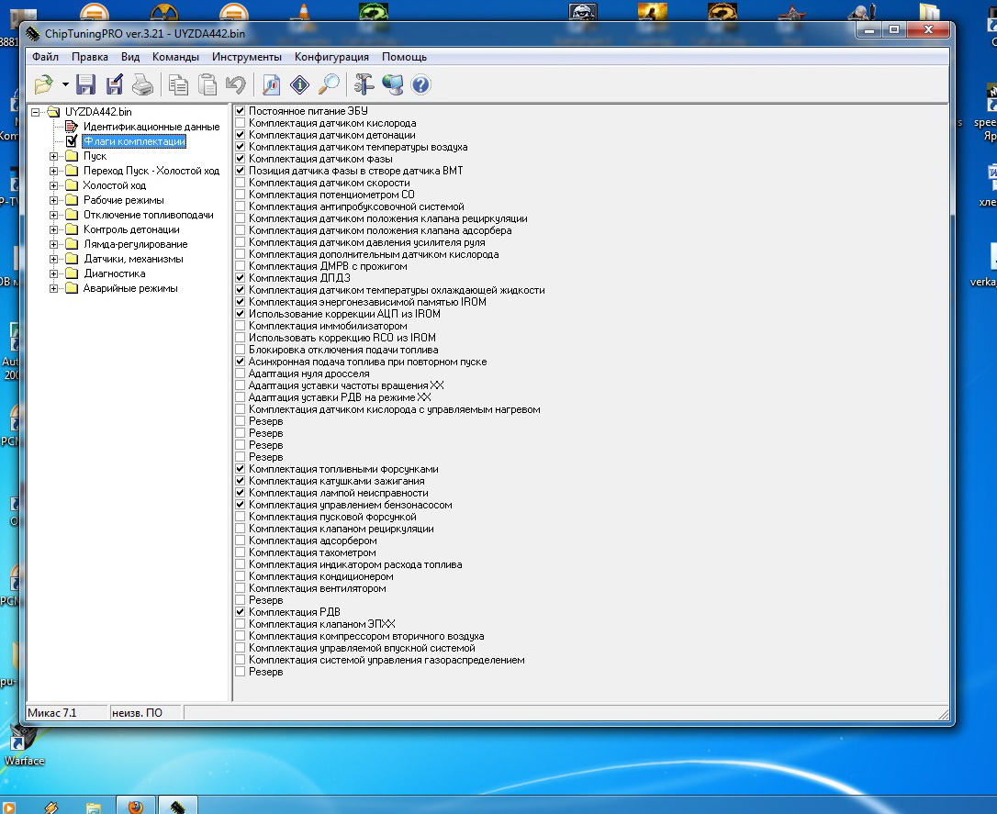Uncheck Комплектация датчиком детонации
This screenshot has height=814, width=997.
pos(241,135)
